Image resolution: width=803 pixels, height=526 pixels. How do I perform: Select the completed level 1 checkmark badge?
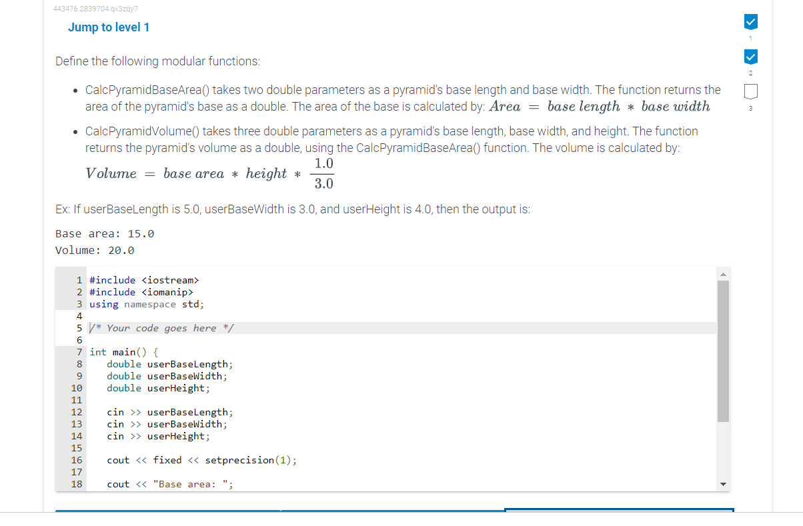[750, 21]
